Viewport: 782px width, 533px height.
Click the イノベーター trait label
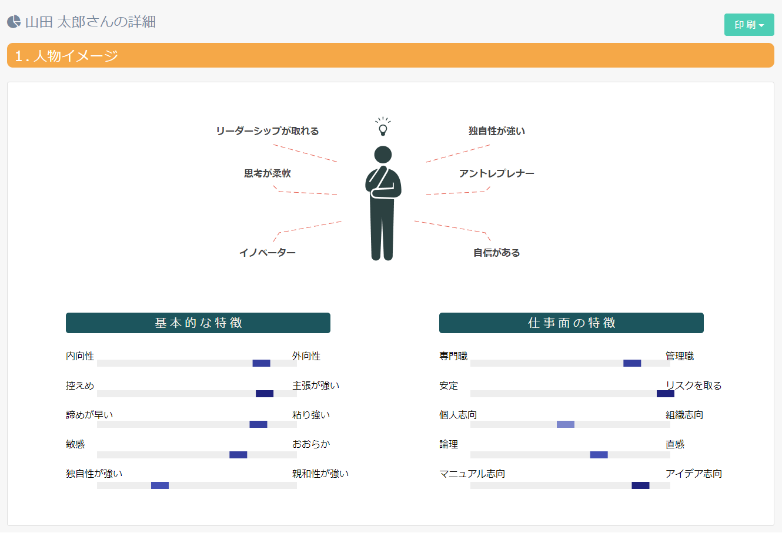point(268,253)
